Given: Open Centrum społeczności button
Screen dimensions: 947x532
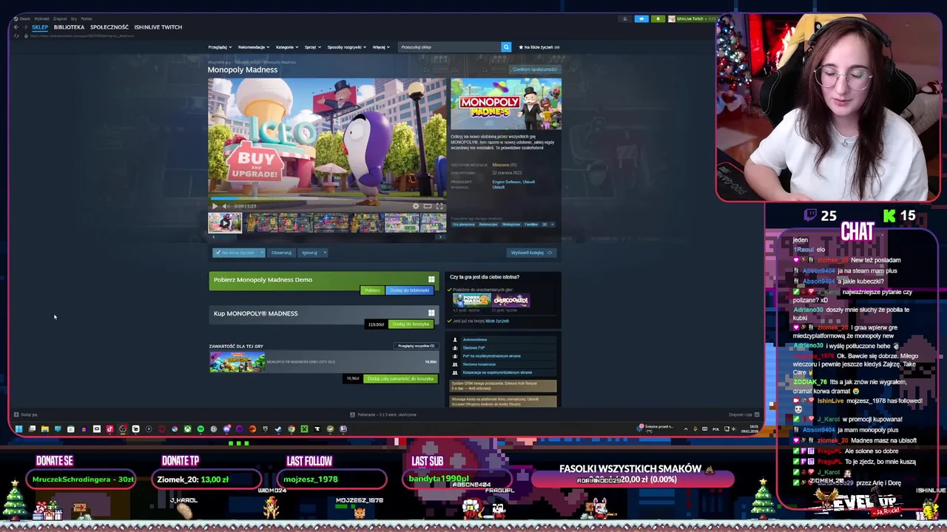Looking at the screenshot, I should pos(535,69).
